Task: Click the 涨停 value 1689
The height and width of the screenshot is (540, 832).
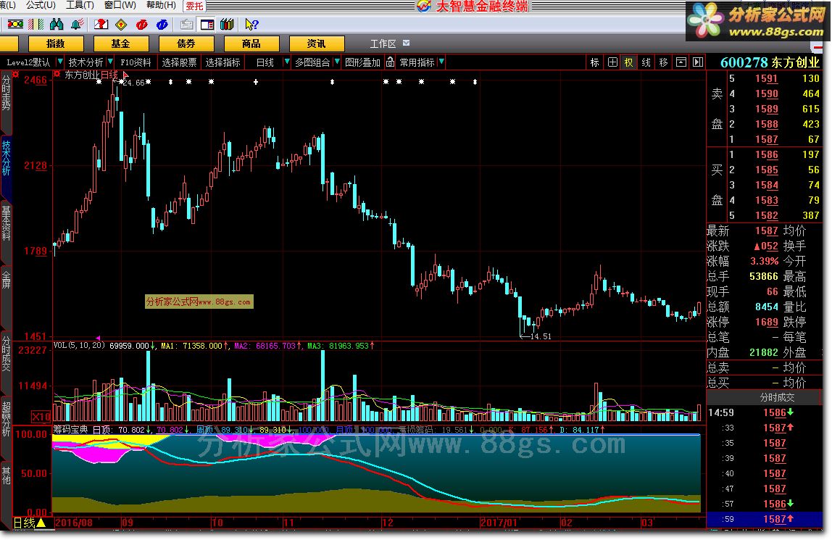Action: pos(767,323)
